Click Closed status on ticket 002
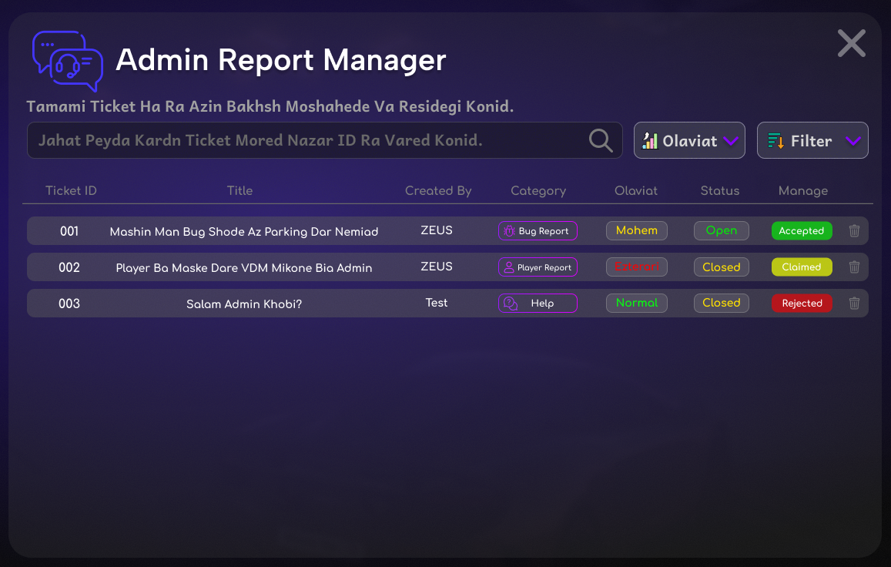Image resolution: width=891 pixels, height=567 pixels. pyautogui.click(x=721, y=267)
